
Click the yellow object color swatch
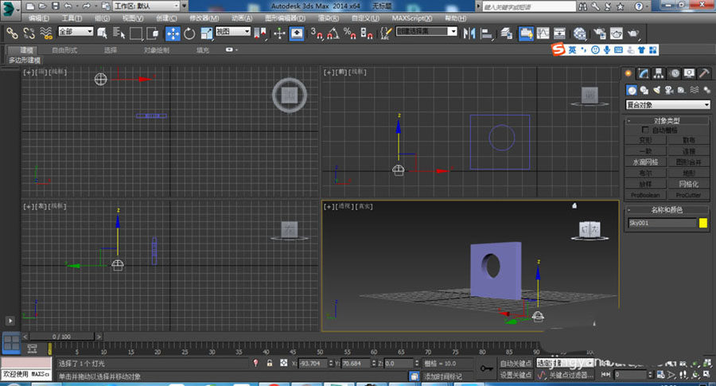pos(703,224)
